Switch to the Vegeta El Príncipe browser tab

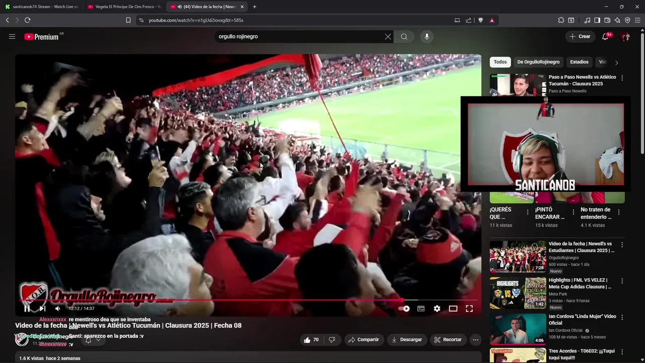(123, 7)
